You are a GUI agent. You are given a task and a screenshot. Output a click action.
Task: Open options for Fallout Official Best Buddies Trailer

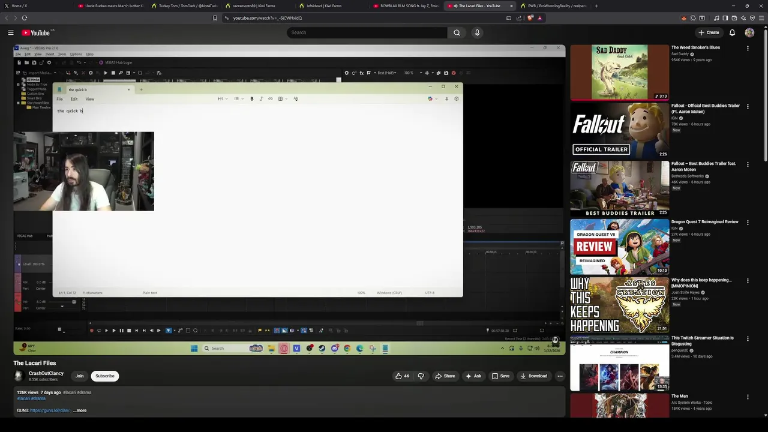pyautogui.click(x=748, y=106)
